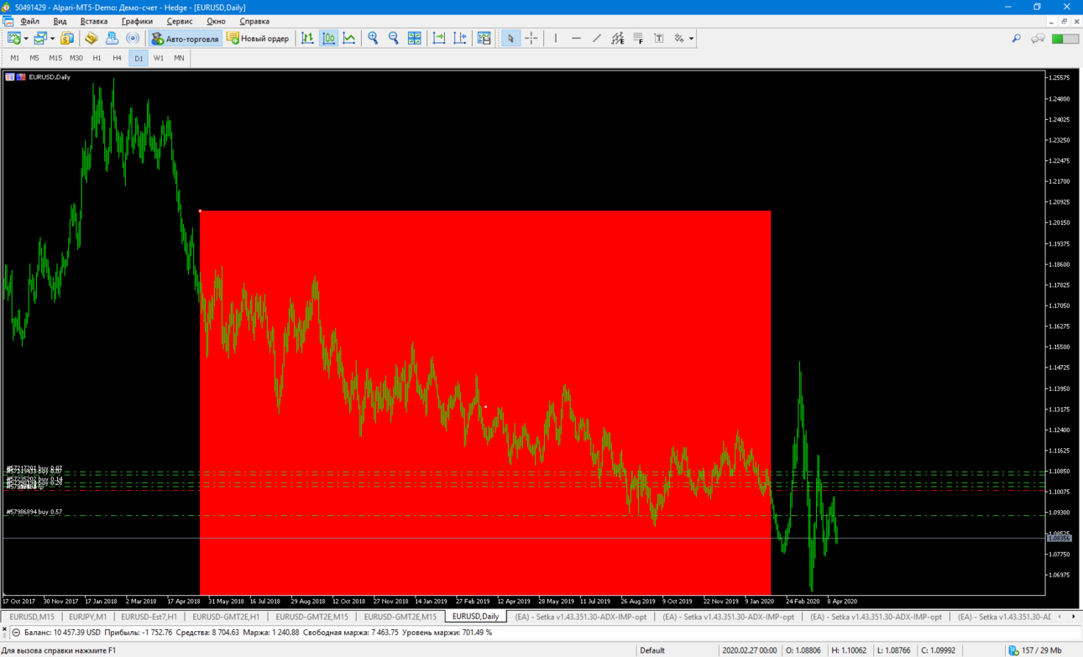Image resolution: width=1083 pixels, height=657 pixels.
Task: Open the Файл menu
Action: (x=29, y=21)
